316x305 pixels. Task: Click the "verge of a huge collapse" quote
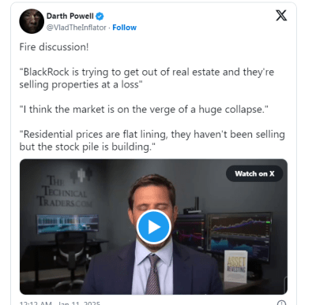pyautogui.click(x=144, y=110)
